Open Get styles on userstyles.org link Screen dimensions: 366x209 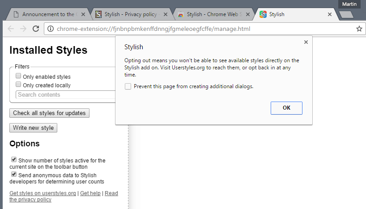pos(43,193)
